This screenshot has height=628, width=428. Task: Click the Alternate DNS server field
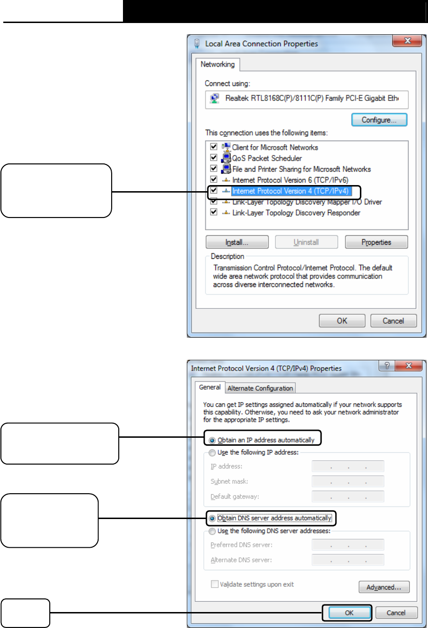pyautogui.click(x=348, y=560)
